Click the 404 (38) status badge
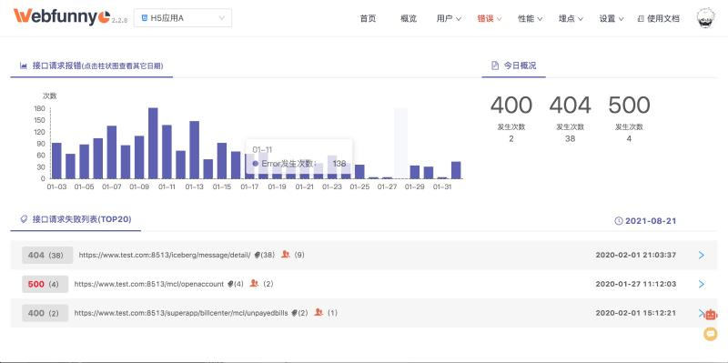Image resolution: width=728 pixels, height=363 pixels. [47, 255]
